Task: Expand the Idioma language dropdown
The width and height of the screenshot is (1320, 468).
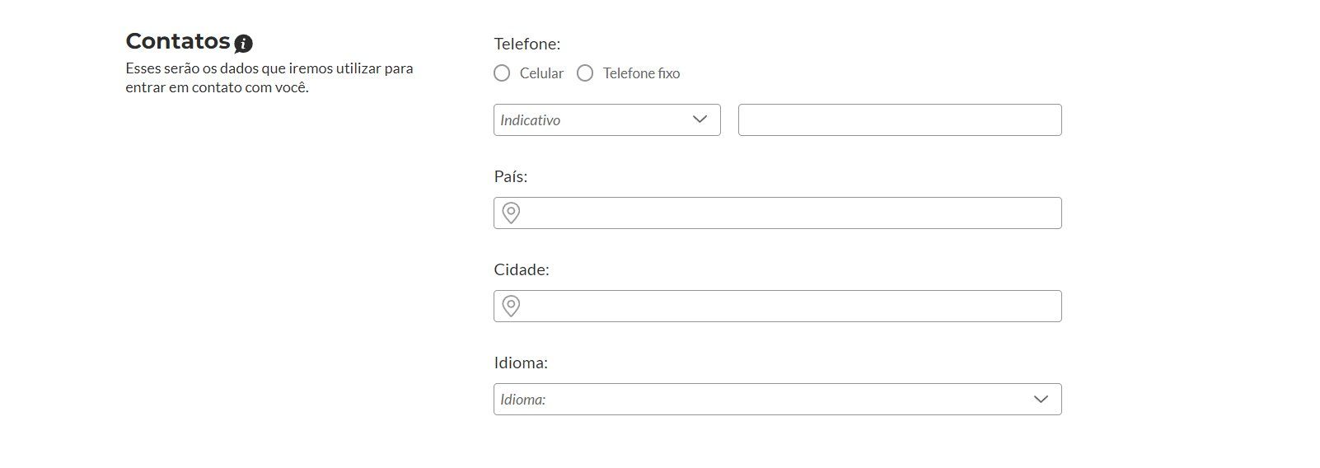Action: click(x=778, y=399)
